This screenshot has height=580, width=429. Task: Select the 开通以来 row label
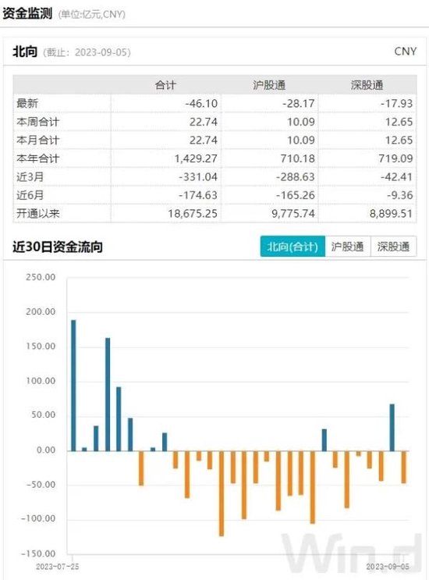coord(37,213)
